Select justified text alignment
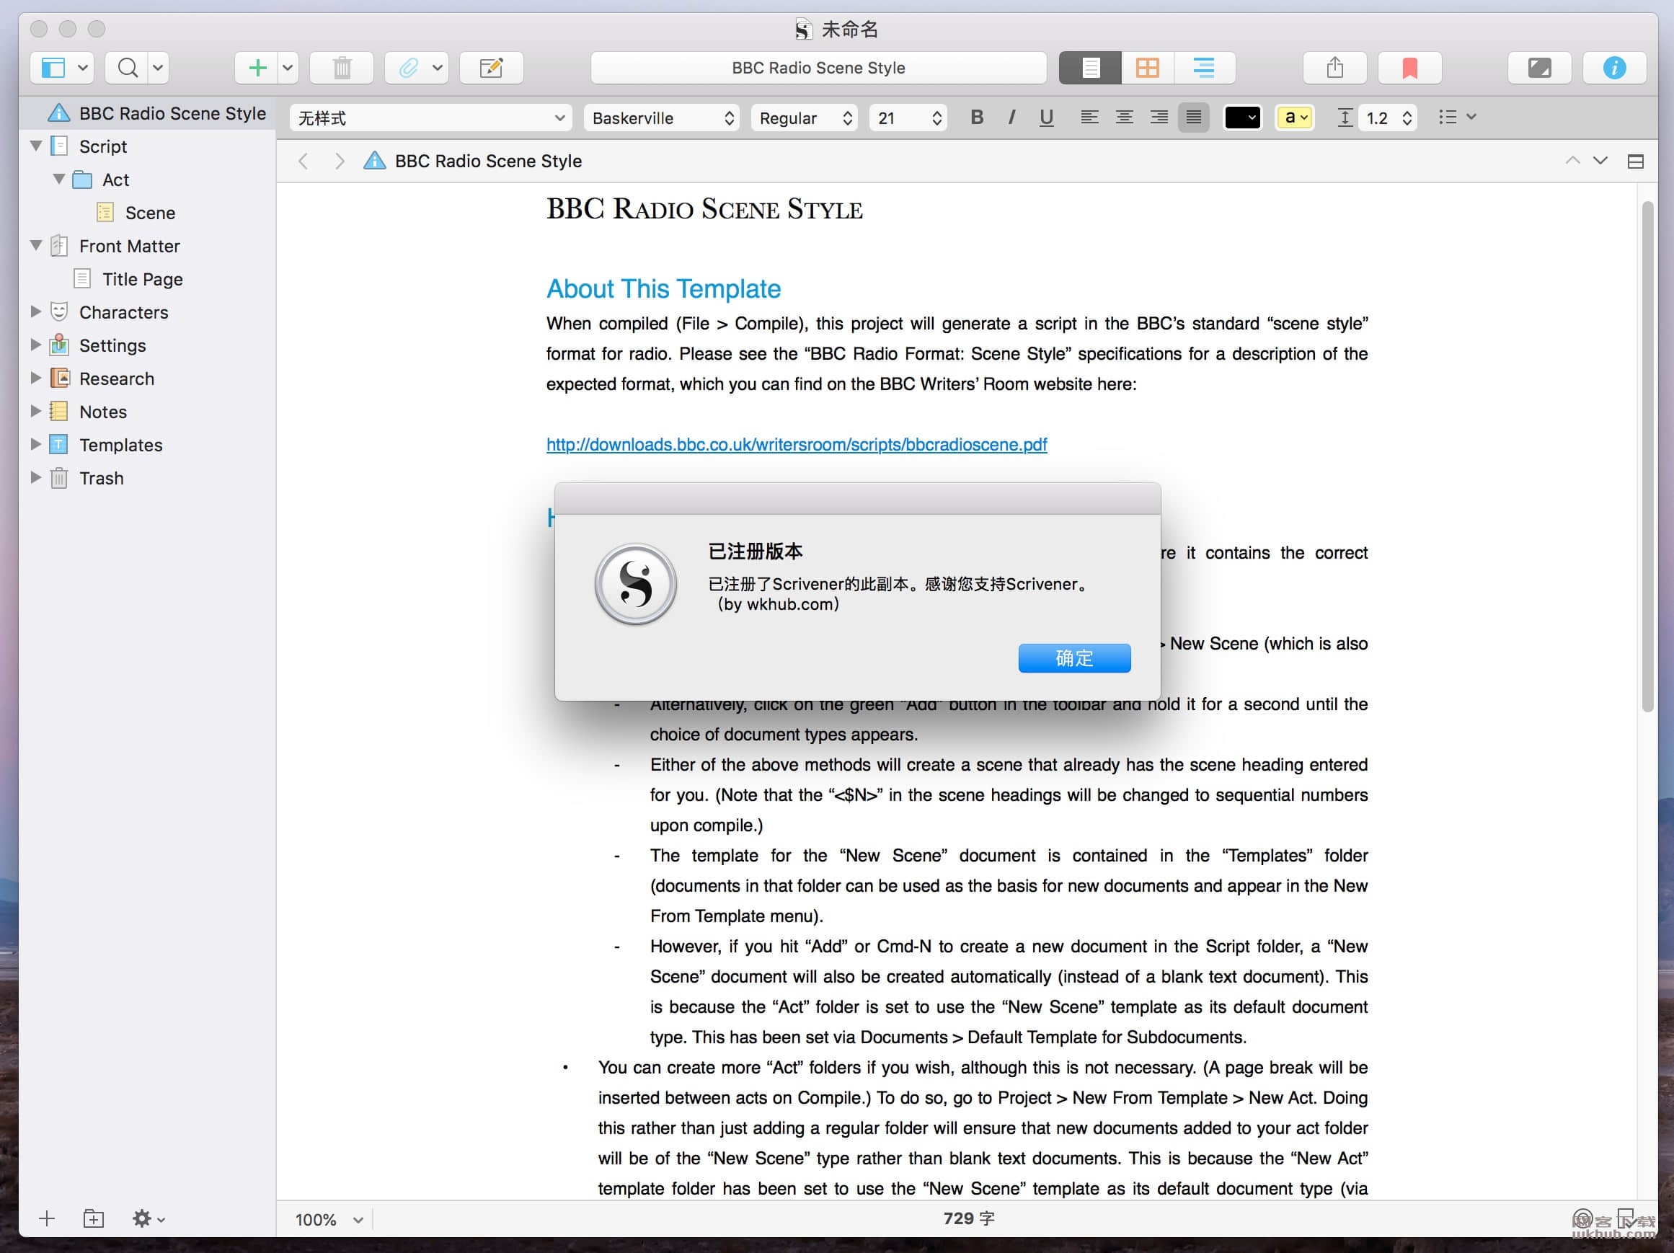Viewport: 1674px width, 1253px height. tap(1193, 118)
